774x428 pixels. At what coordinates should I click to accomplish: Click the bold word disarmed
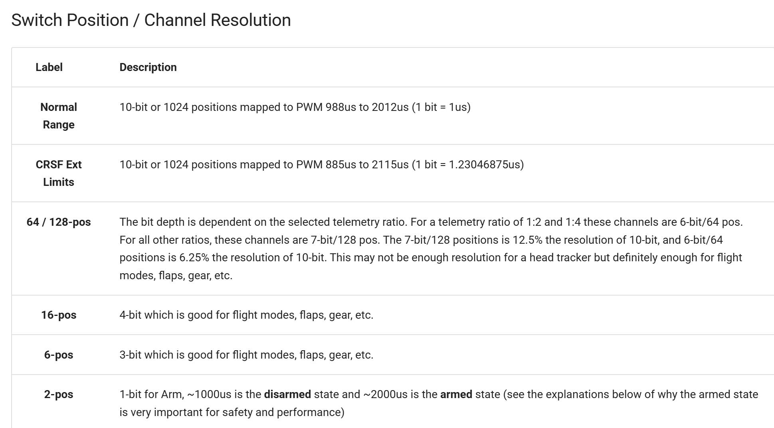point(287,394)
